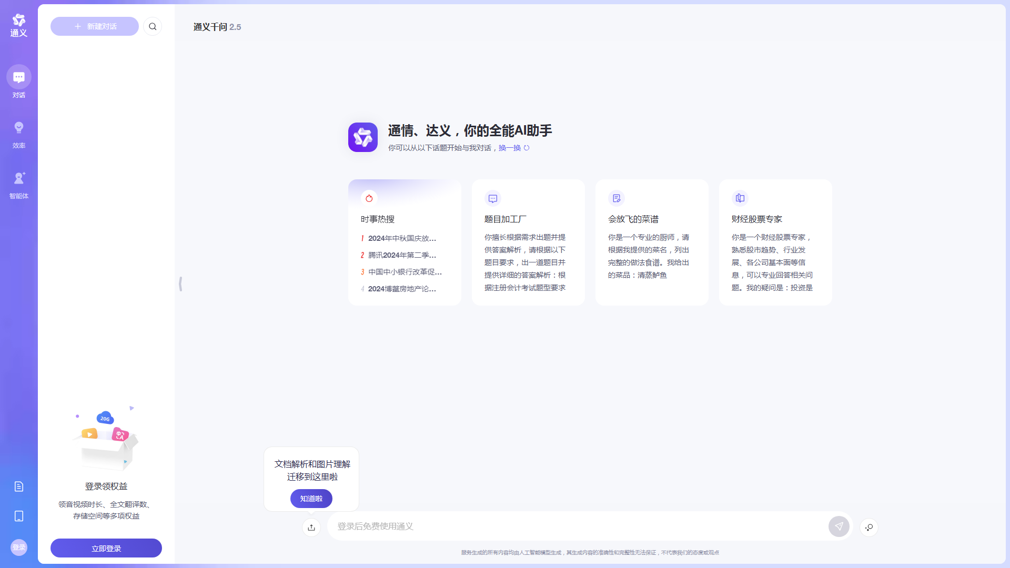Click the 新建对话 new chat button
The image size is (1010, 568).
click(95, 26)
